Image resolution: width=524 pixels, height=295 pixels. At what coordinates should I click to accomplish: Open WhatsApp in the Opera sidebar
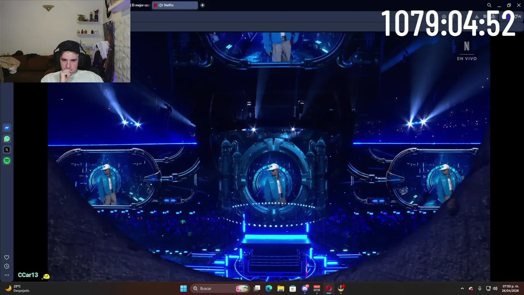click(7, 139)
